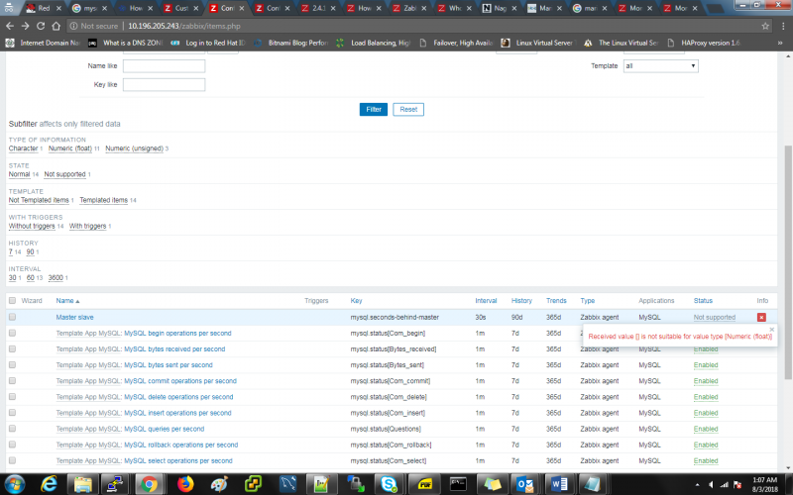Switch to the Red Hat browser tab
This screenshot has width=793, height=495.
point(44,8)
